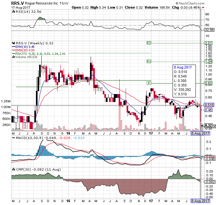This screenshot has height=205, width=216.
Task: Click the CMF(30) indicator icon
Action: coord(13,169)
